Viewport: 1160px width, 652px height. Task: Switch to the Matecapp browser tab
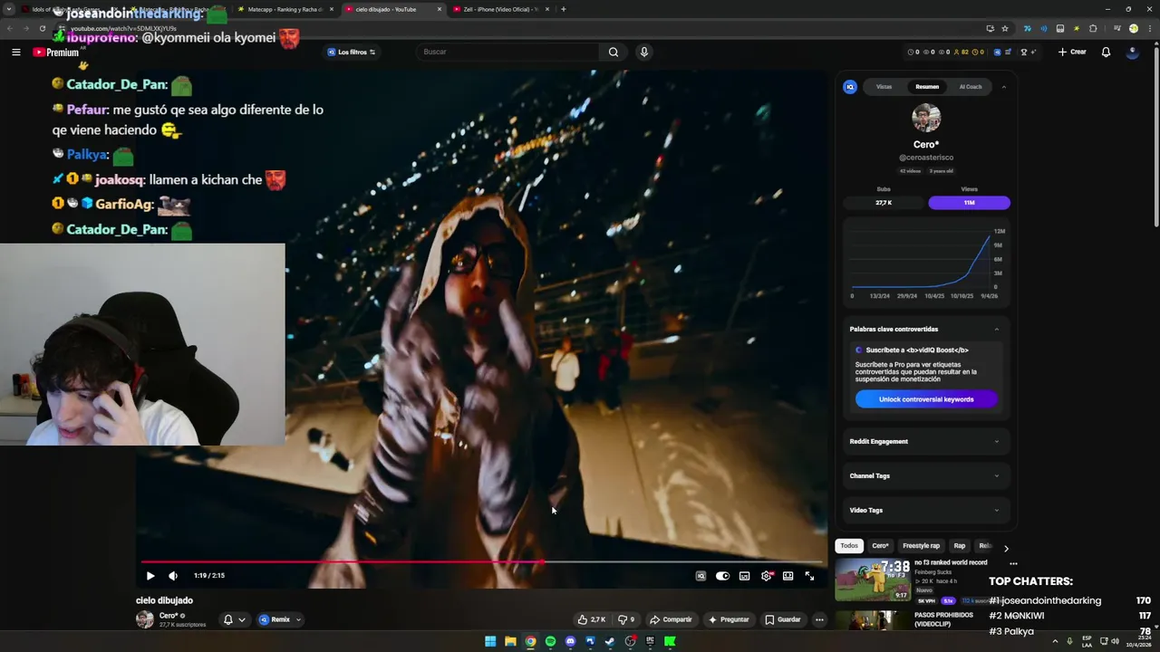pyautogui.click(x=284, y=9)
